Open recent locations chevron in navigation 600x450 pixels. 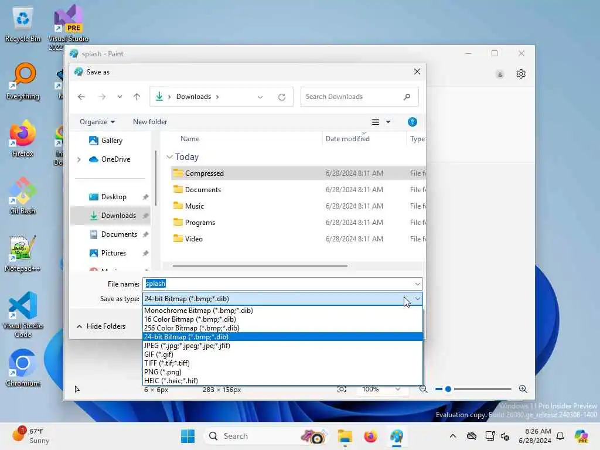(x=120, y=97)
